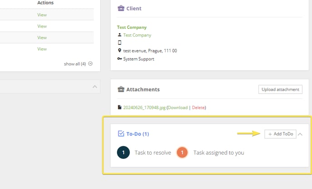This screenshot has width=312, height=189.
Task: Click the System Support text
Action: [x=138, y=59]
